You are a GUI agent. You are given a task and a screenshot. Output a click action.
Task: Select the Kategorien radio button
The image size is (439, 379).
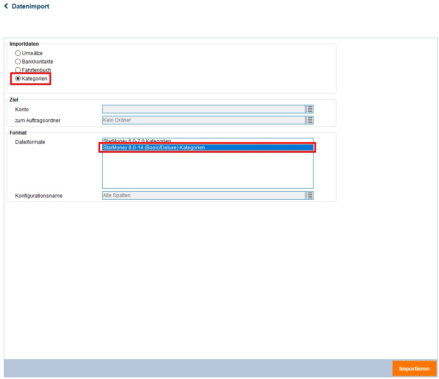coord(18,79)
